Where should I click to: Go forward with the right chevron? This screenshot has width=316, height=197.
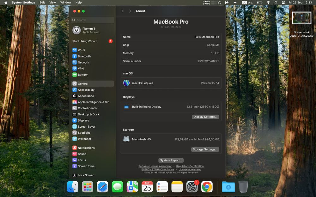click(130, 11)
